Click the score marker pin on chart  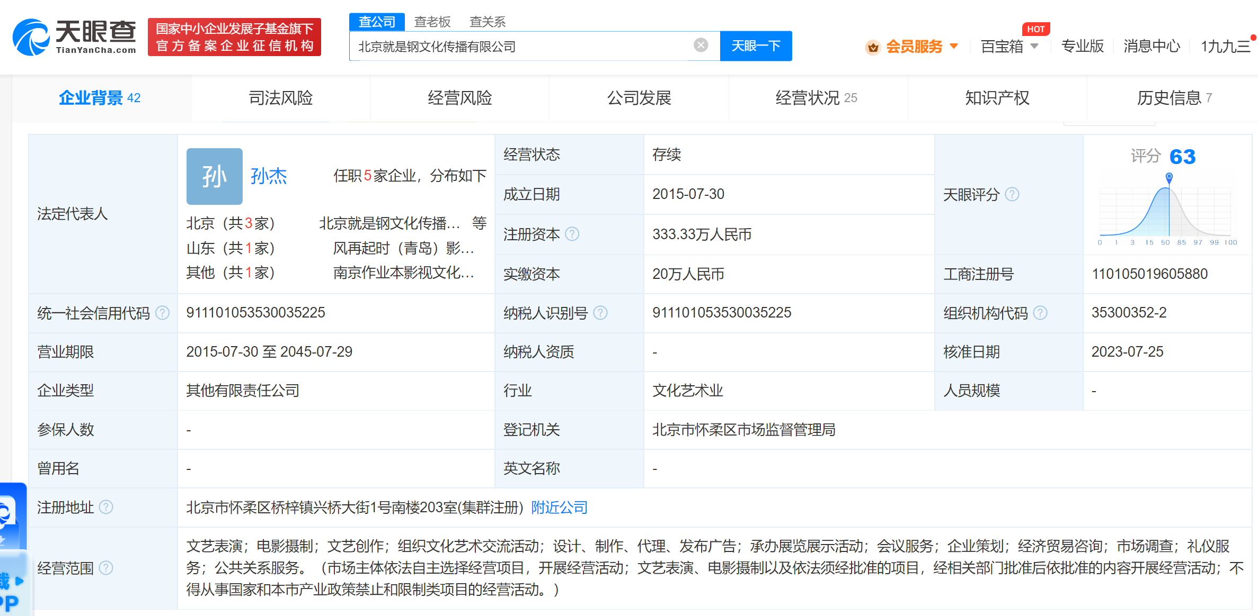click(1169, 177)
